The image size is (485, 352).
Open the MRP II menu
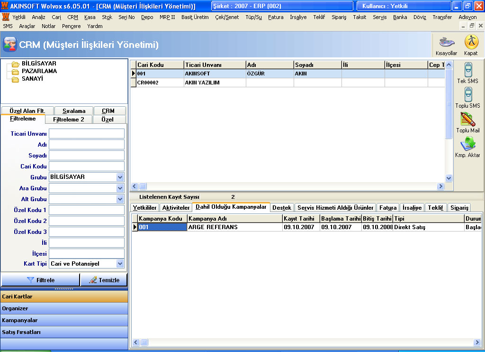(x=167, y=17)
